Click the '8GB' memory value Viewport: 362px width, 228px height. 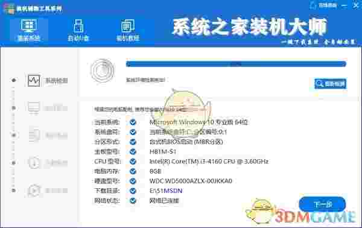155,171
